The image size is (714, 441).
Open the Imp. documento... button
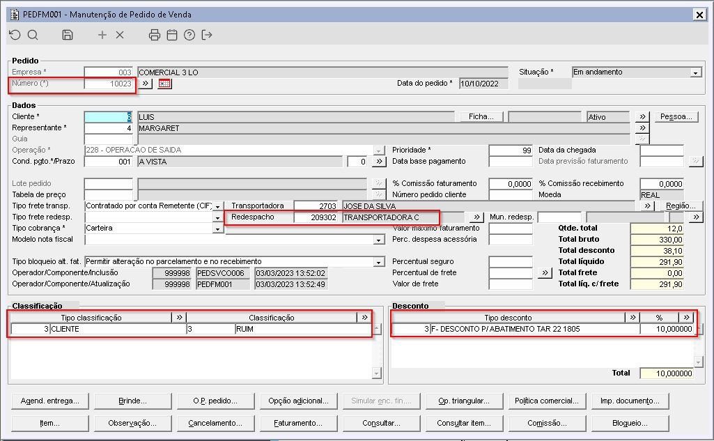(x=630, y=401)
